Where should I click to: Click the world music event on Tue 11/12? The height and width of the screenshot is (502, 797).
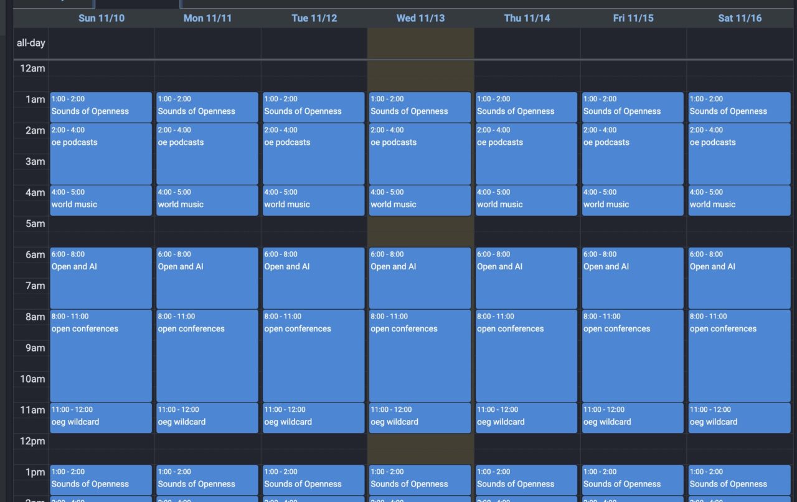pyautogui.click(x=314, y=200)
